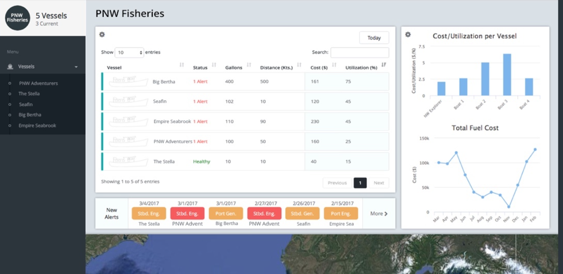The image size is (563, 274).
Task: Sort table by Status column arrows
Action: pos(214,65)
